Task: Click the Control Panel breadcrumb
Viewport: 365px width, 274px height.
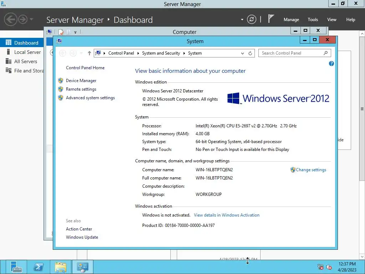Action: 121,53
